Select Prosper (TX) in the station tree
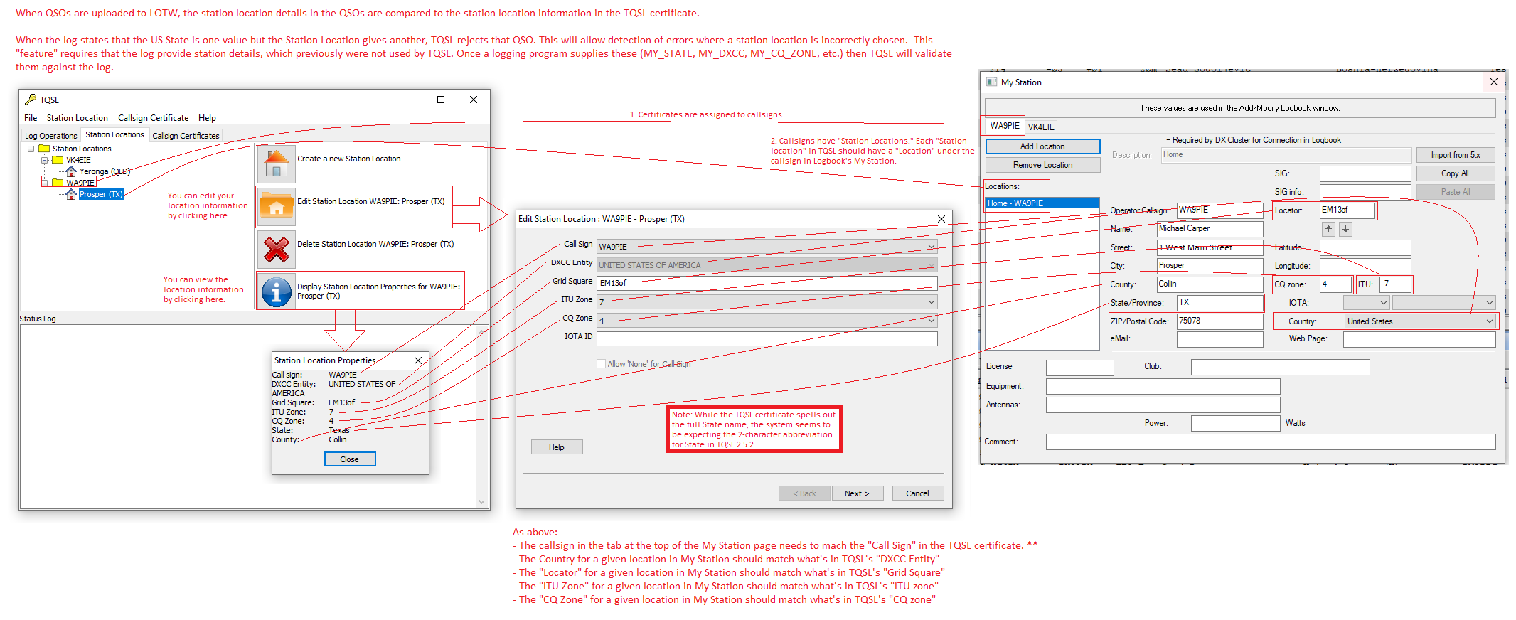Viewport: 1516px width, 620px height. pos(101,194)
